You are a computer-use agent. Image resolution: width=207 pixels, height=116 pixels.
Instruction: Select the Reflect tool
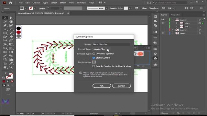pyautogui.click(x=5, y=41)
